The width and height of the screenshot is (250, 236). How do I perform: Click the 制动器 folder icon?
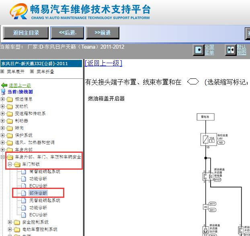(10, 121)
